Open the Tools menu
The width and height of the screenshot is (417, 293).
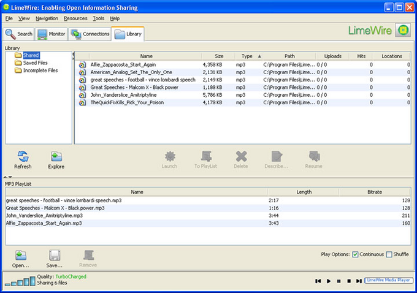pyautogui.click(x=98, y=18)
